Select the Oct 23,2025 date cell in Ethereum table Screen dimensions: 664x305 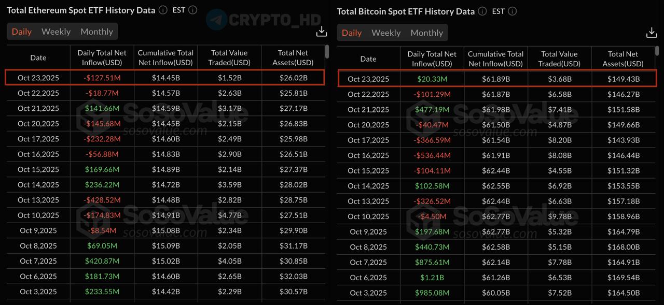click(x=38, y=78)
